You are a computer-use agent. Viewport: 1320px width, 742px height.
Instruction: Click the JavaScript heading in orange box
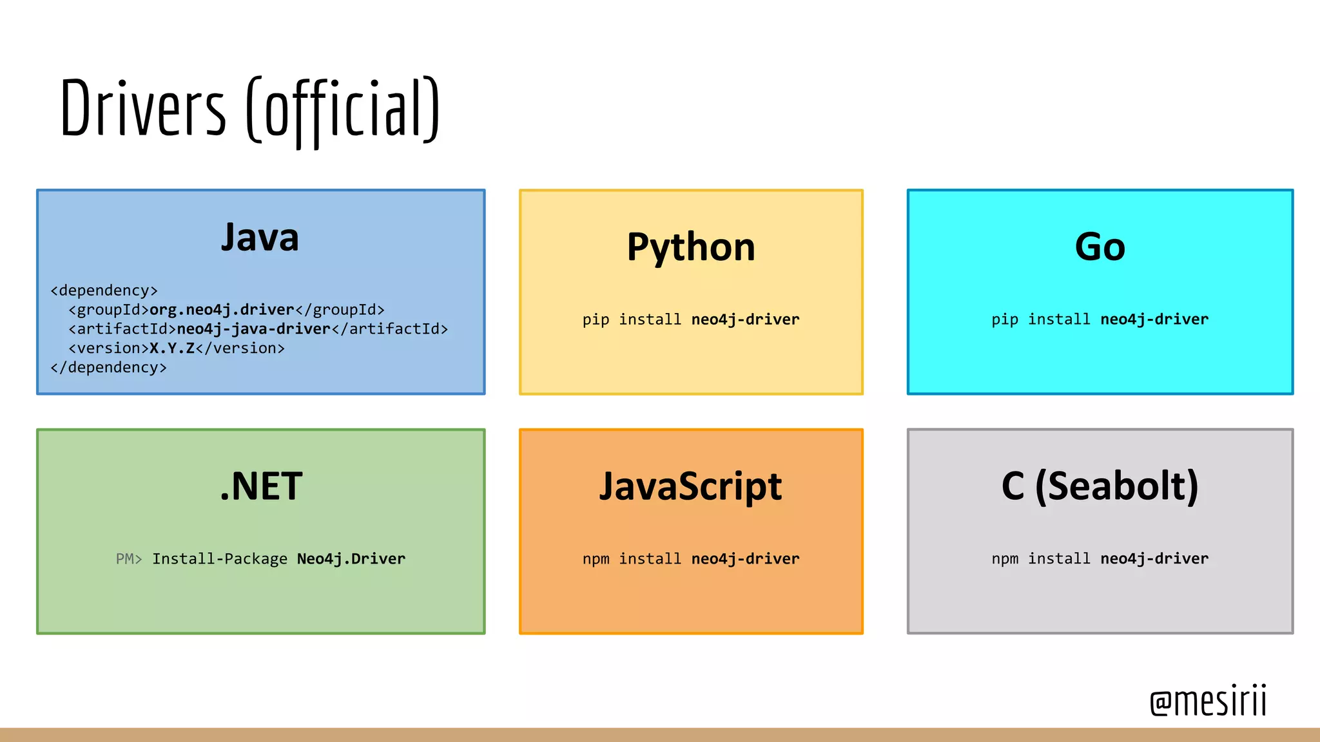(691, 486)
